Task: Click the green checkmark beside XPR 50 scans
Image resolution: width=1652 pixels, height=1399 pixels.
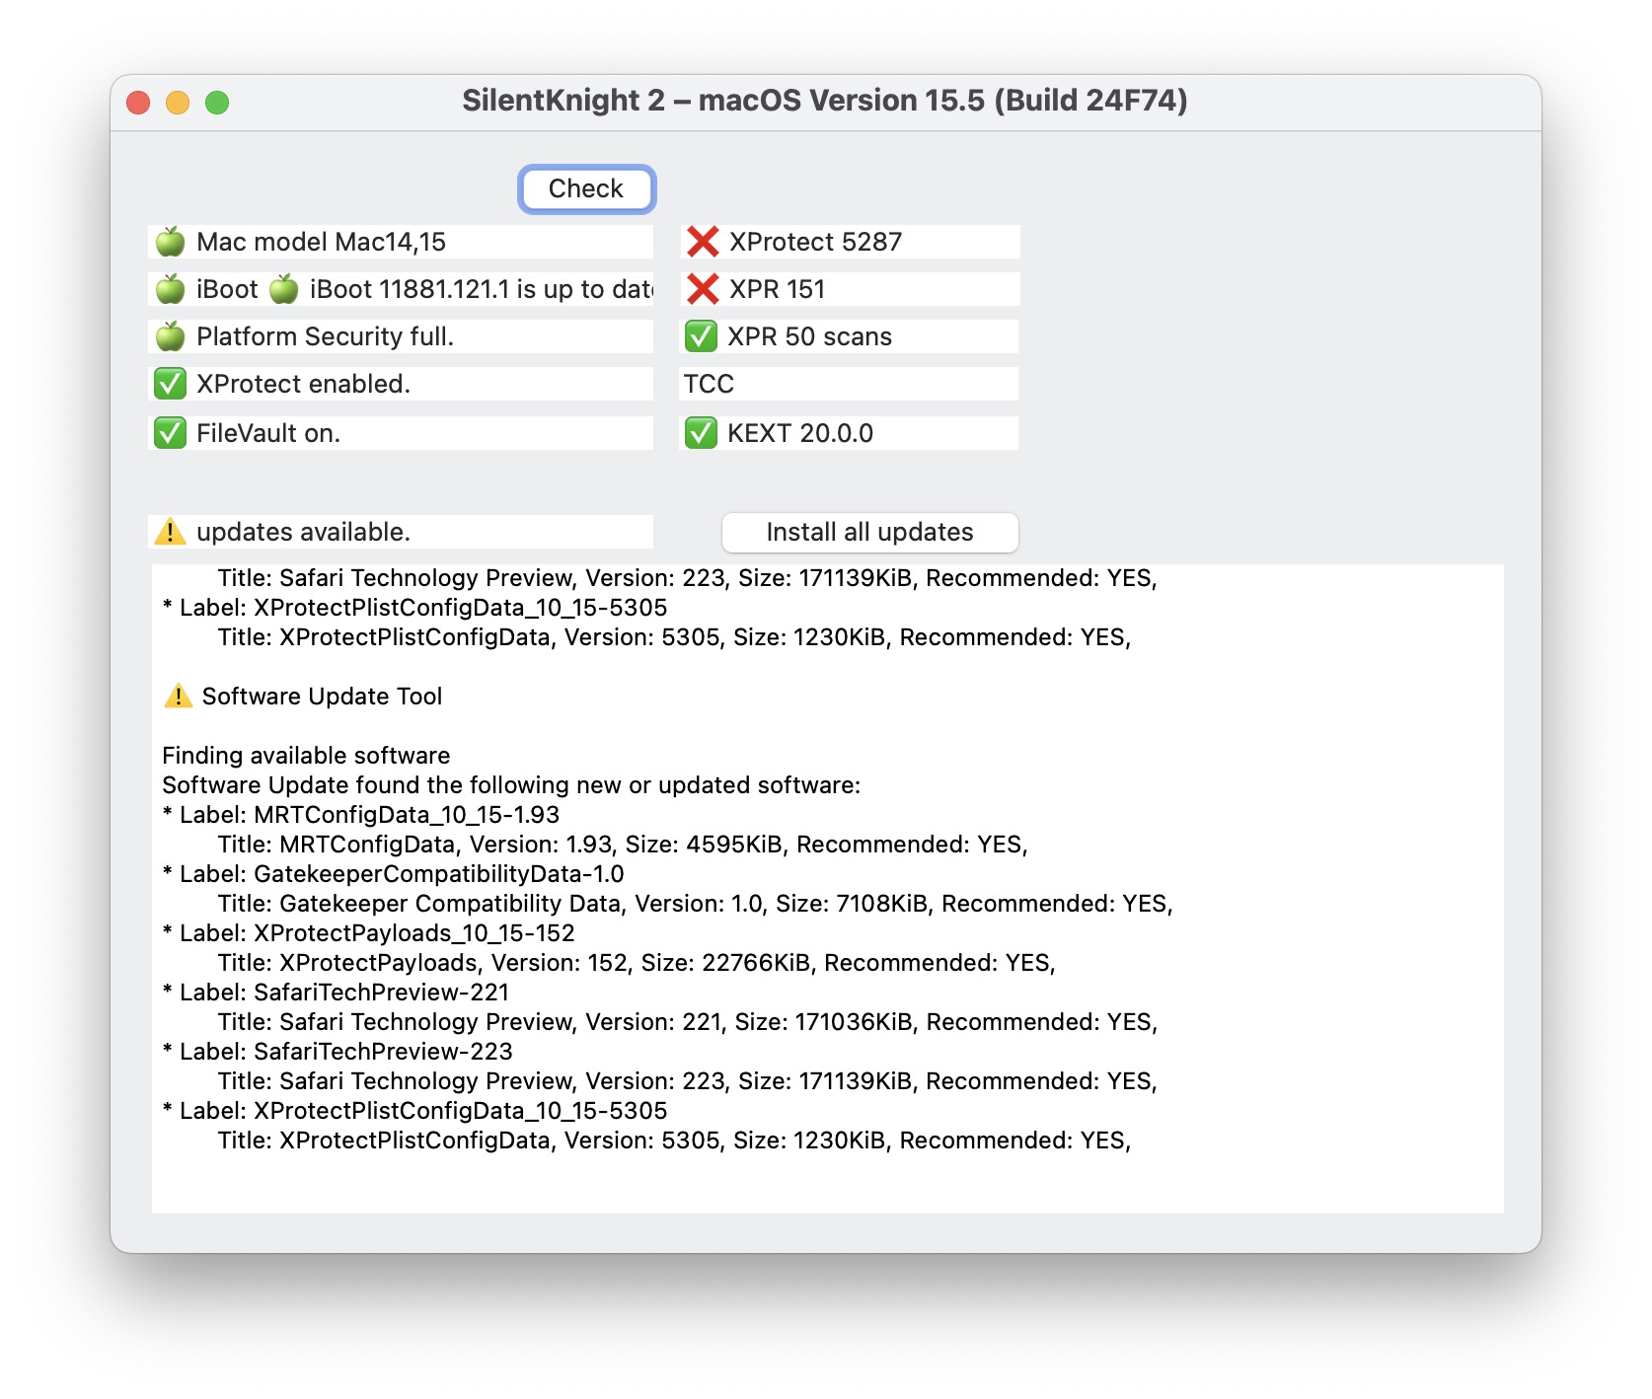Action: coord(701,335)
